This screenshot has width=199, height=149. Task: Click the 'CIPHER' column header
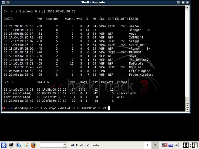tap(113, 19)
